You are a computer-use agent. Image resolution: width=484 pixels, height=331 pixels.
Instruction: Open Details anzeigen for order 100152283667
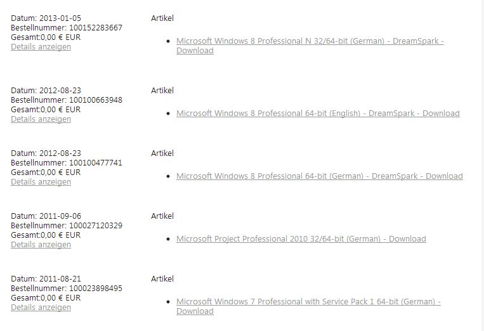tap(41, 46)
